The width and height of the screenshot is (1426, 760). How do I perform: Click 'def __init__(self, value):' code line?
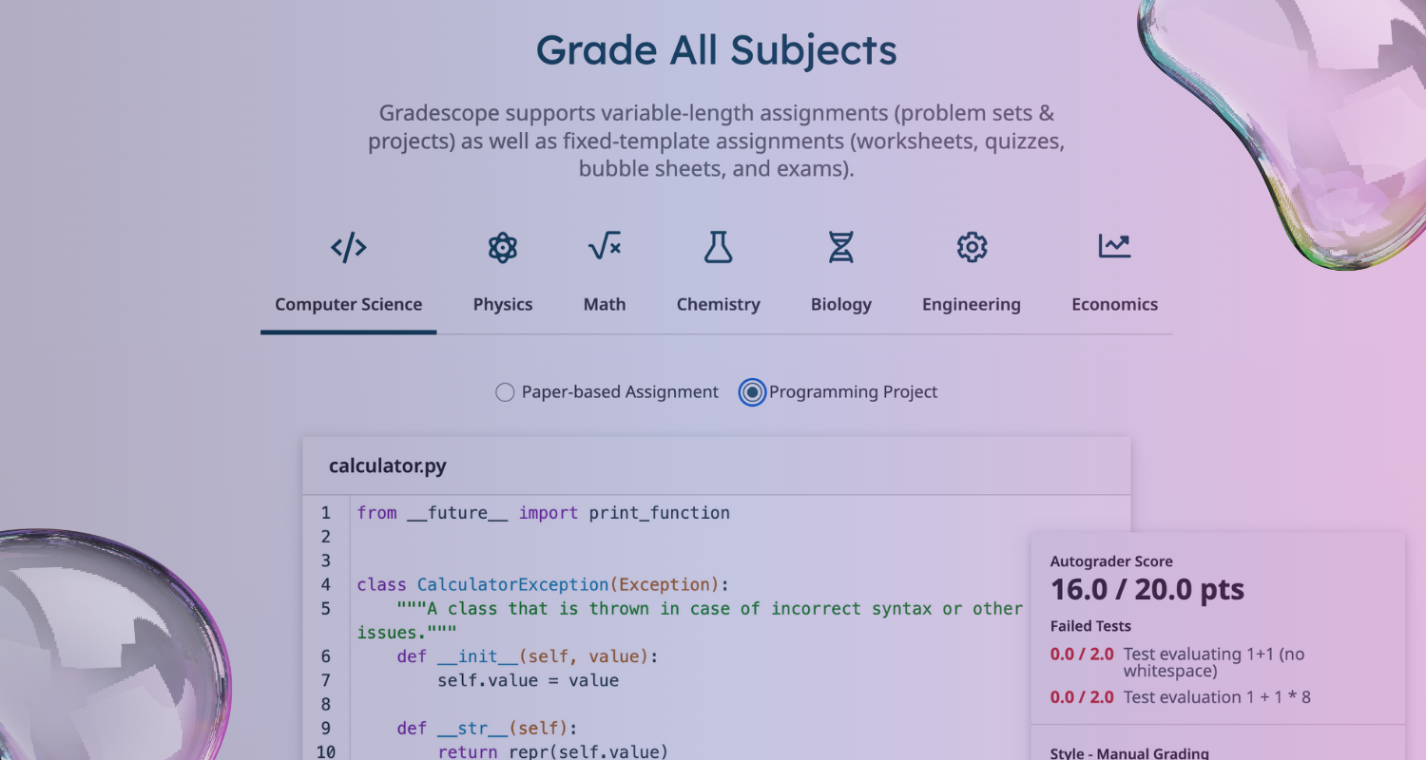528,656
